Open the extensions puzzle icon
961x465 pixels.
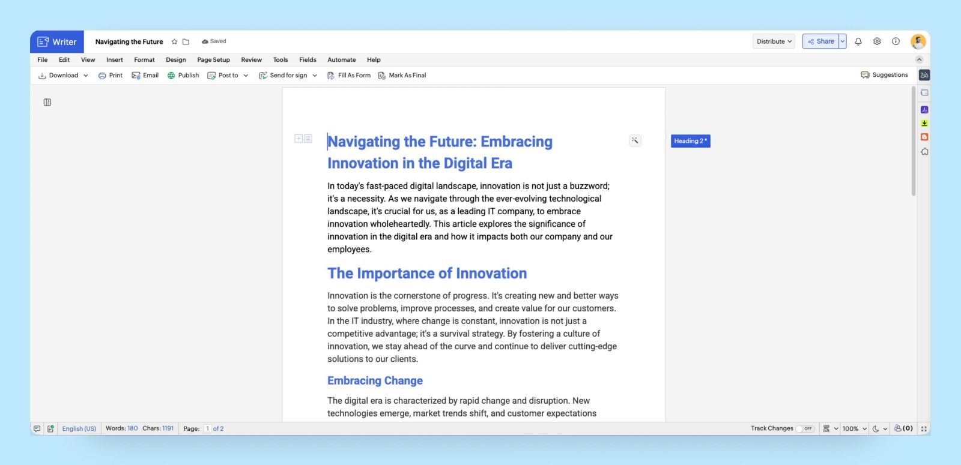coord(924,151)
